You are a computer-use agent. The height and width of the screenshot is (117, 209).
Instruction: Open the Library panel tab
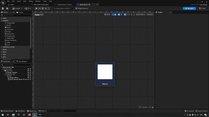[20, 12]
